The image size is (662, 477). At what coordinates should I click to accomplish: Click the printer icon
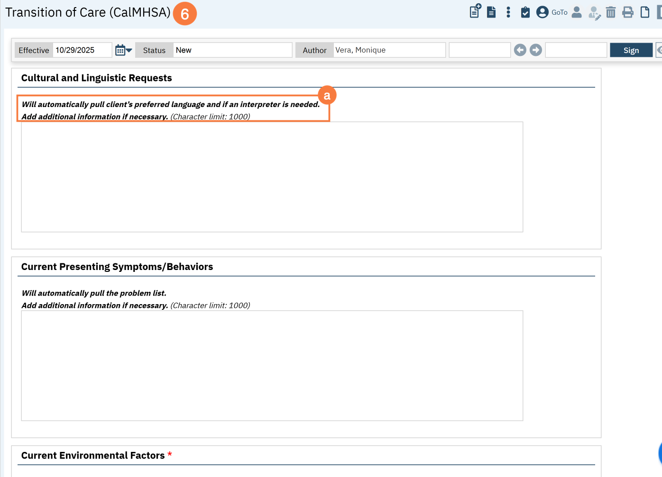point(628,12)
